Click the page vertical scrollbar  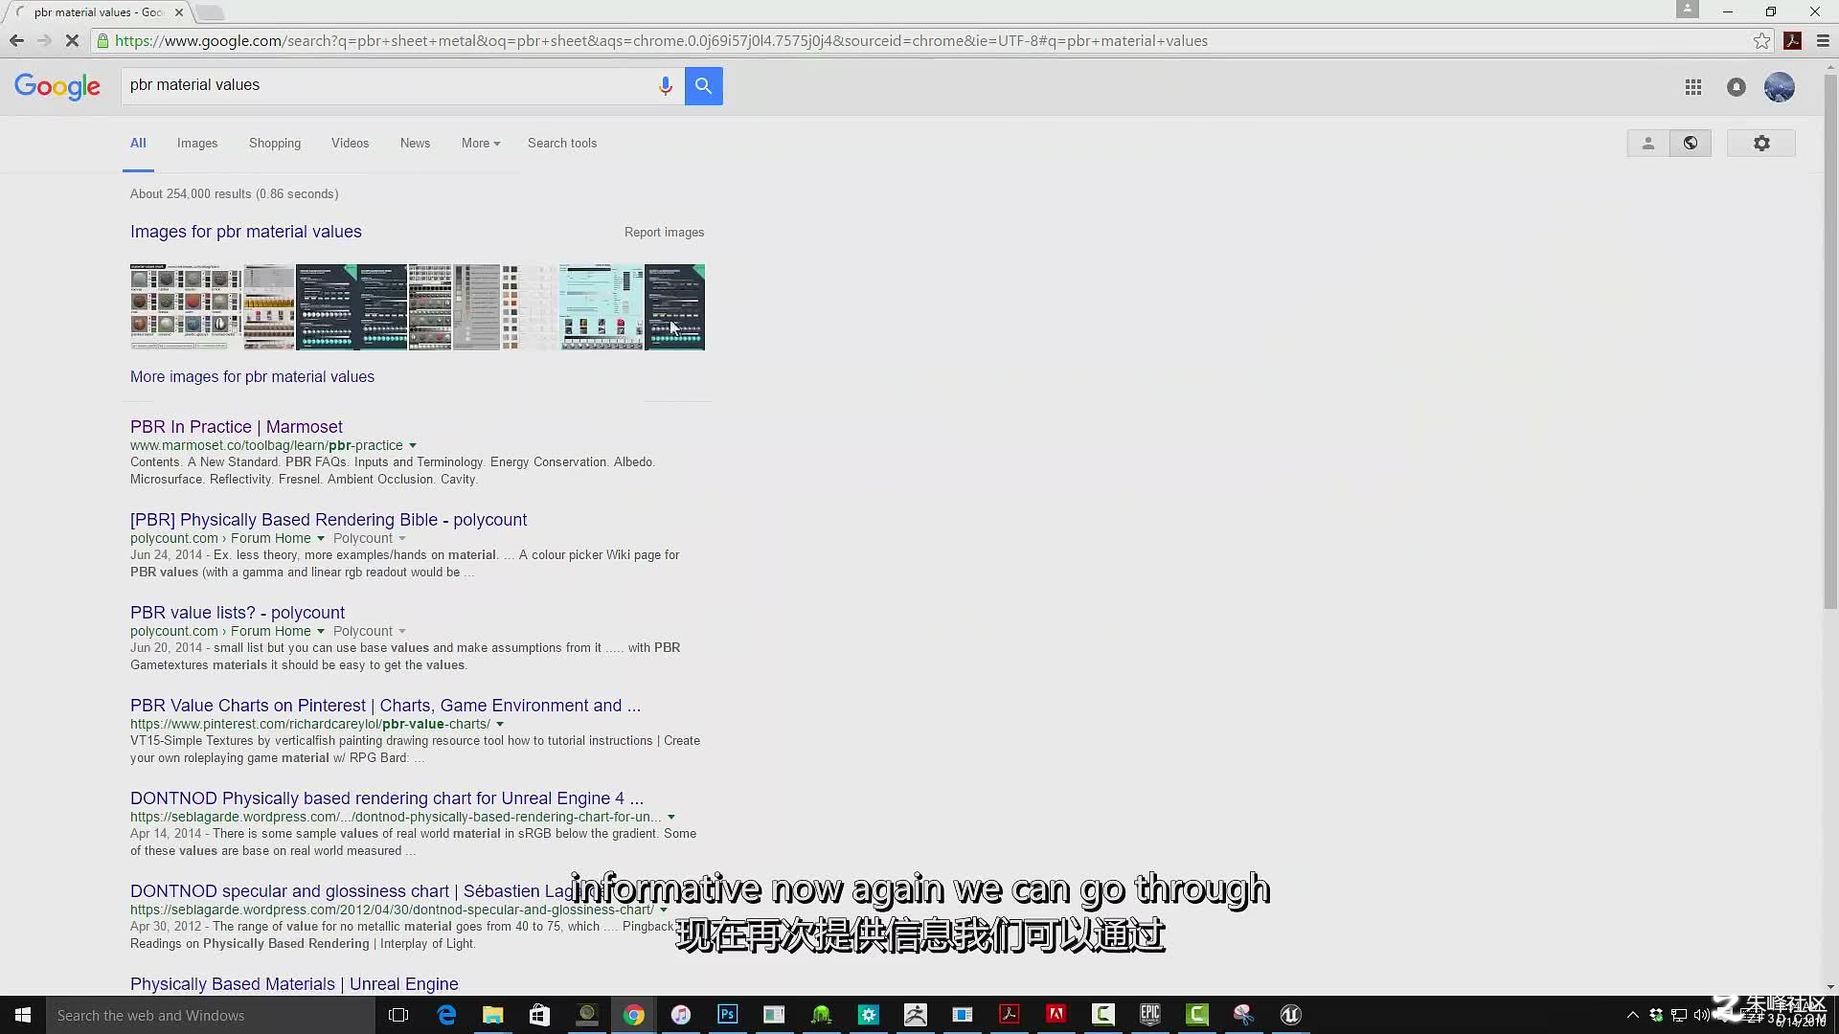point(1830,340)
